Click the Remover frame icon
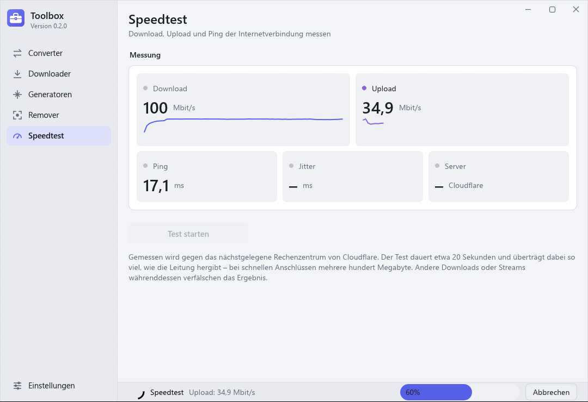Screen dimensions: 588x402 [17, 115]
